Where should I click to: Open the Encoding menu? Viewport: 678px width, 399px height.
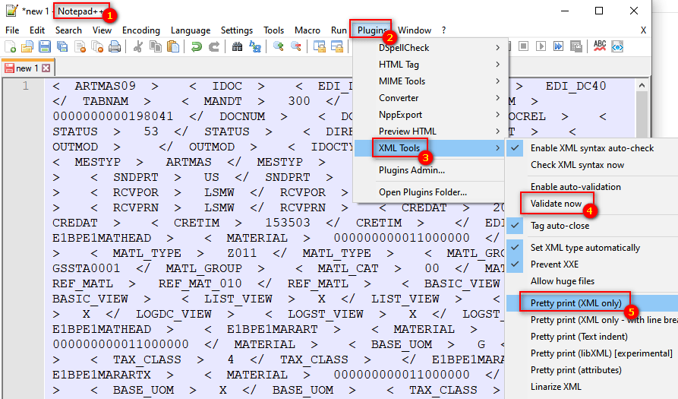[141, 30]
